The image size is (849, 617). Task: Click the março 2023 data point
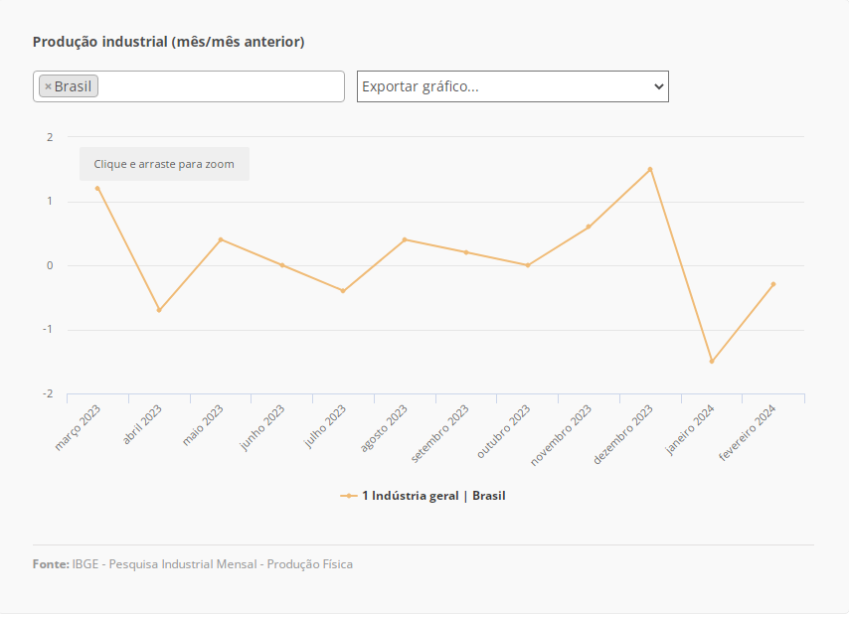(x=97, y=188)
